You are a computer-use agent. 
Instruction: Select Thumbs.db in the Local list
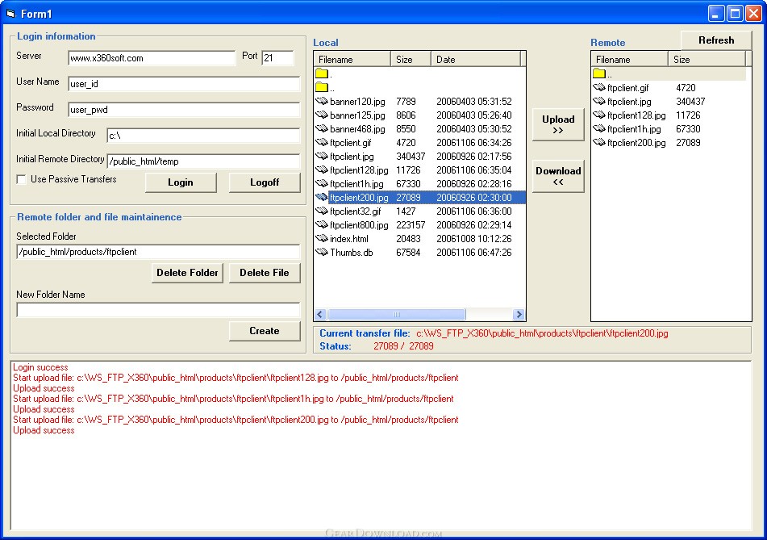pos(351,252)
